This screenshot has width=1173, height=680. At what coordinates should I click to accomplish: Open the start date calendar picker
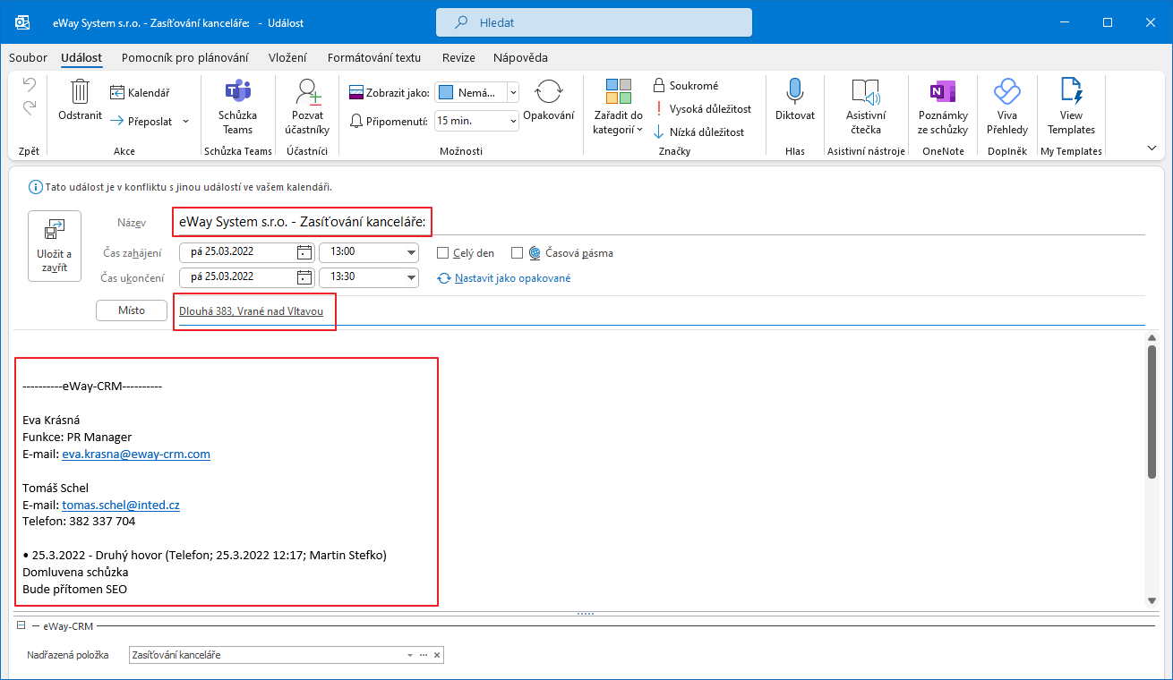pos(304,252)
